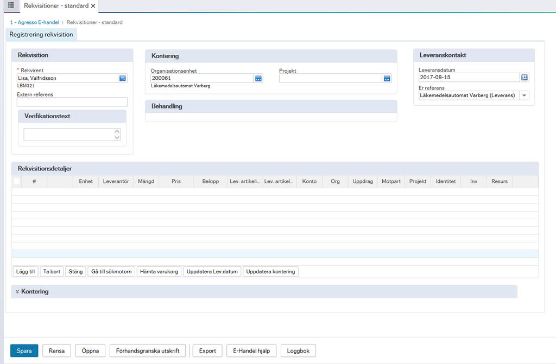The image size is (556, 364).
Task: Sort by the Konto column header
Action: (x=309, y=181)
